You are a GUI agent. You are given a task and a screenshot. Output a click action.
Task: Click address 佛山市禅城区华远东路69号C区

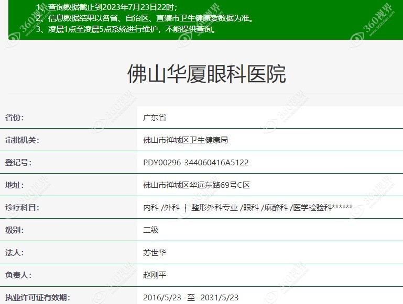pos(197,185)
